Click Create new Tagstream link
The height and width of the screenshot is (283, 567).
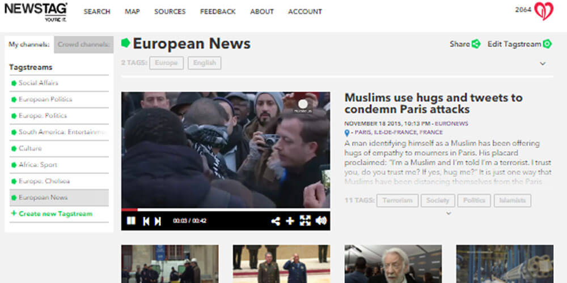click(x=56, y=214)
